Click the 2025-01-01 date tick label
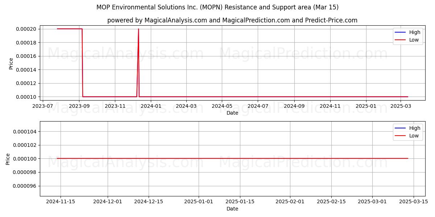Image resolution: width=435 pixels, height=217 pixels. [x=199, y=202]
